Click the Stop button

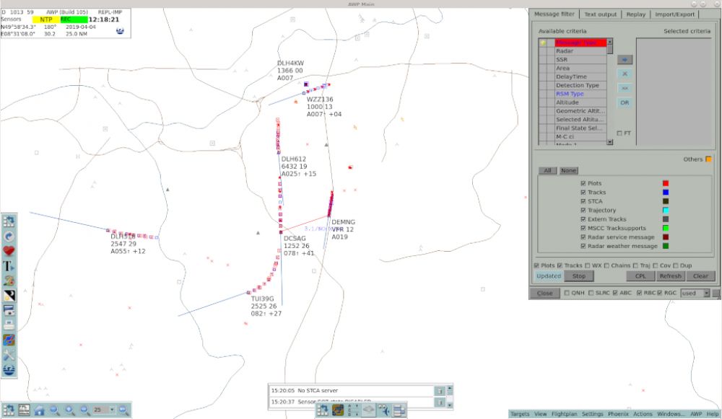[x=579, y=276]
